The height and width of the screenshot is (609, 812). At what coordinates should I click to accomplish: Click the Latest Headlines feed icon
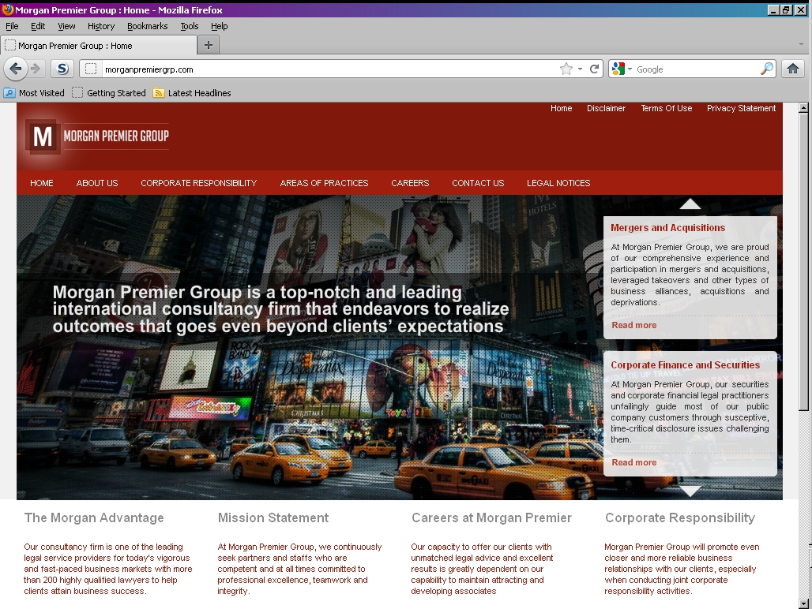(x=159, y=93)
